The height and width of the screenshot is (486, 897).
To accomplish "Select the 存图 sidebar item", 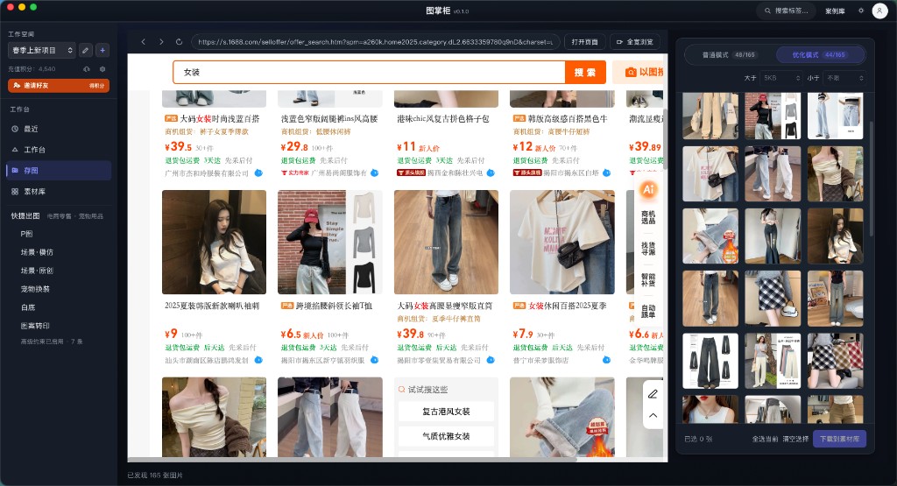I will point(59,171).
